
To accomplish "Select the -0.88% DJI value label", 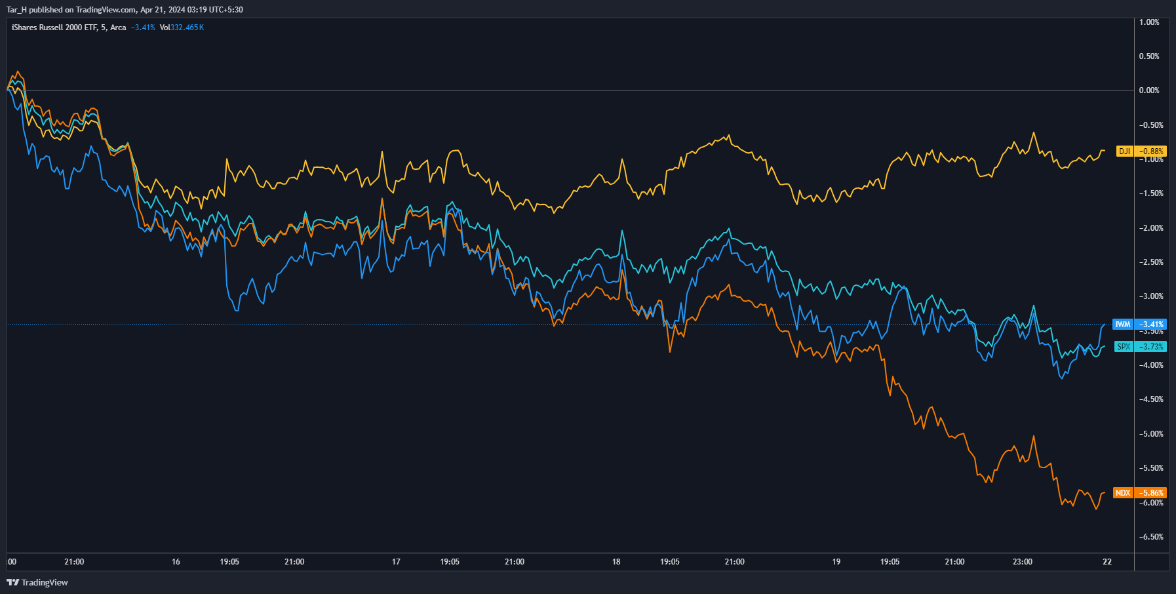I will (x=1150, y=151).
